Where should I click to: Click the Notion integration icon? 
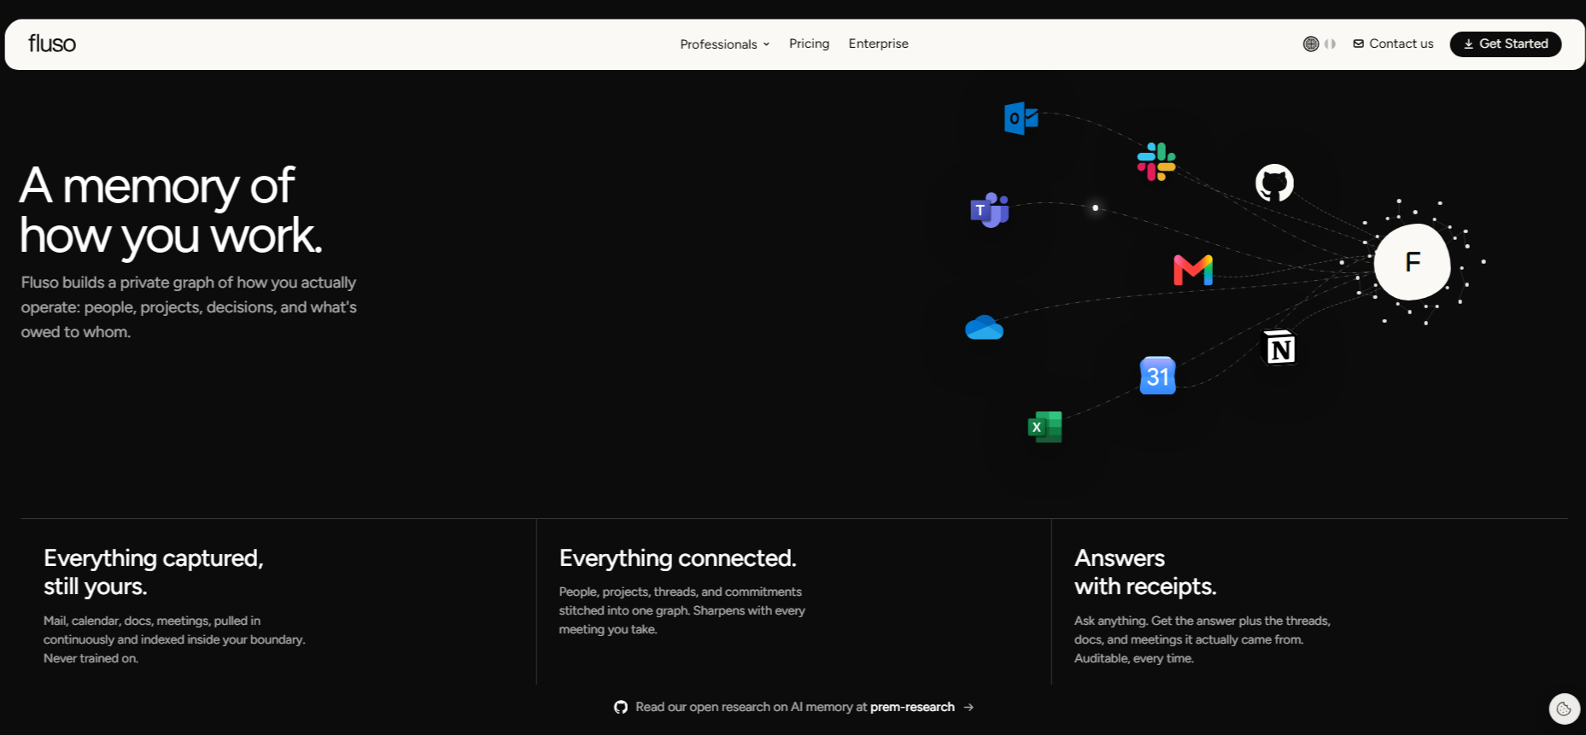pos(1279,347)
